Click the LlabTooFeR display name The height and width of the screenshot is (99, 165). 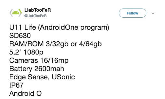[37, 10]
